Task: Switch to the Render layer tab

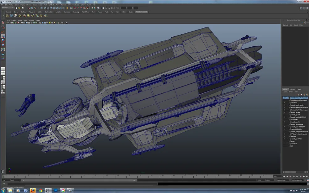Action: (292, 89)
